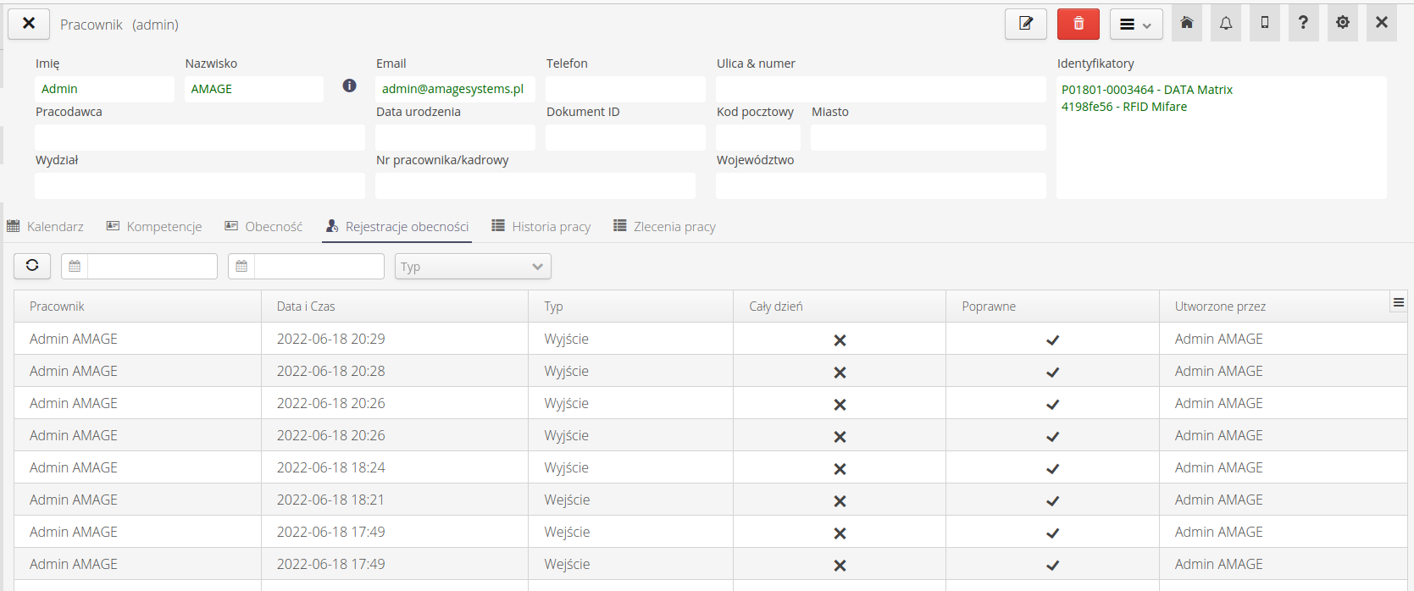Go to home via house icon
The image size is (1414, 591).
click(x=1186, y=23)
